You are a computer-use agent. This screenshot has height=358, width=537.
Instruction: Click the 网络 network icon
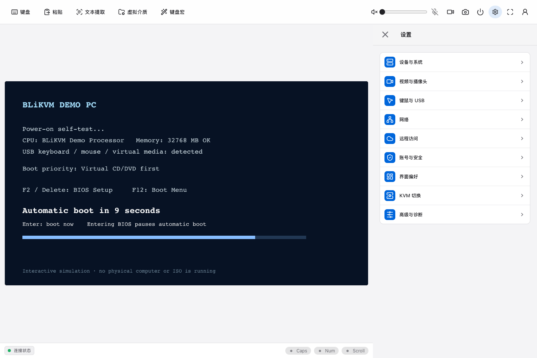(x=390, y=119)
